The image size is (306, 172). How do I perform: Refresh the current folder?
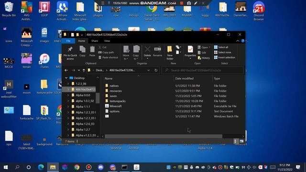pos(156,70)
